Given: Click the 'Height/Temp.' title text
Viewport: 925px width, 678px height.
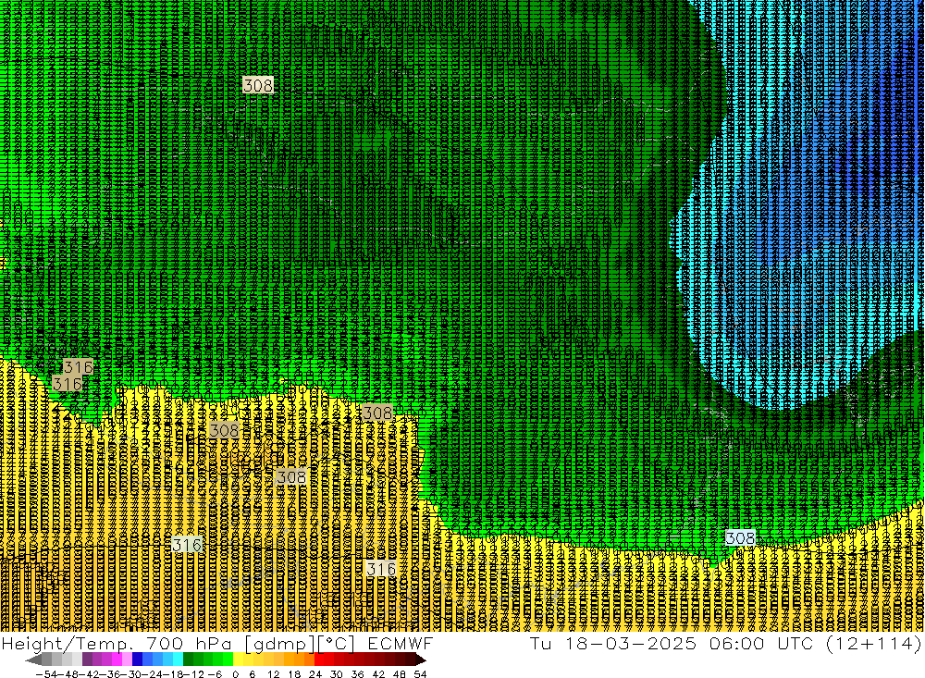Looking at the screenshot, I should click(69, 643).
